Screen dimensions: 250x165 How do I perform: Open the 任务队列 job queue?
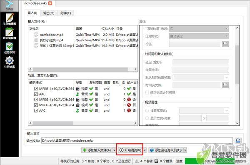click(x=10, y=48)
